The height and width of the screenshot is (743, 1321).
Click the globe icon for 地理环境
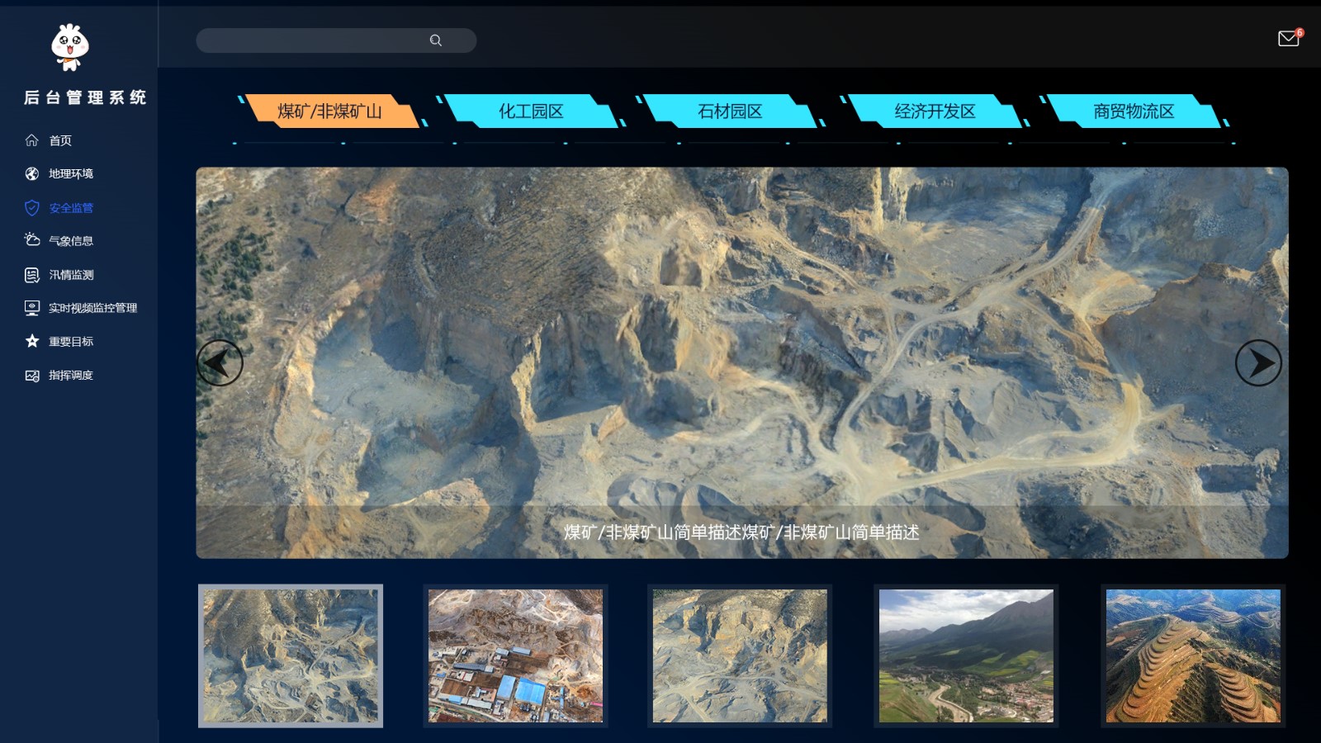coord(32,173)
